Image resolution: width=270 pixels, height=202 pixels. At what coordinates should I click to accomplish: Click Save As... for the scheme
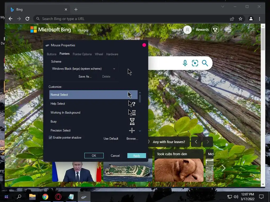pos(85,77)
